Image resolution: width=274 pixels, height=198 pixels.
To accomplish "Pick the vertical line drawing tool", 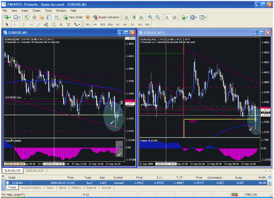I will 24,25.
